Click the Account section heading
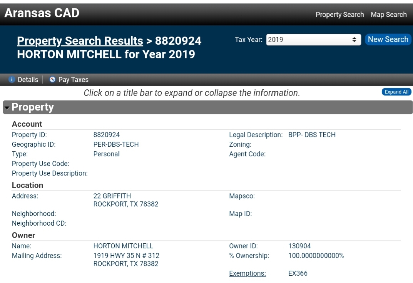The image size is (413, 283). 27,124
